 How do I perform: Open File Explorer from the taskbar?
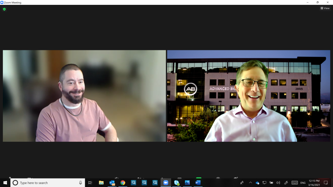[x=101, y=183]
